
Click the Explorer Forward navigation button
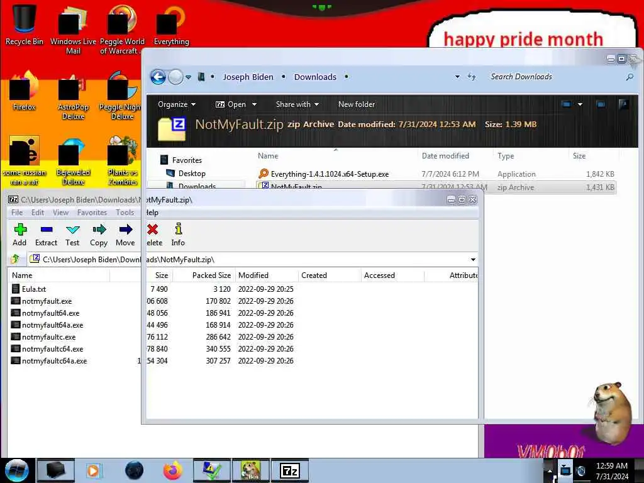click(x=176, y=77)
